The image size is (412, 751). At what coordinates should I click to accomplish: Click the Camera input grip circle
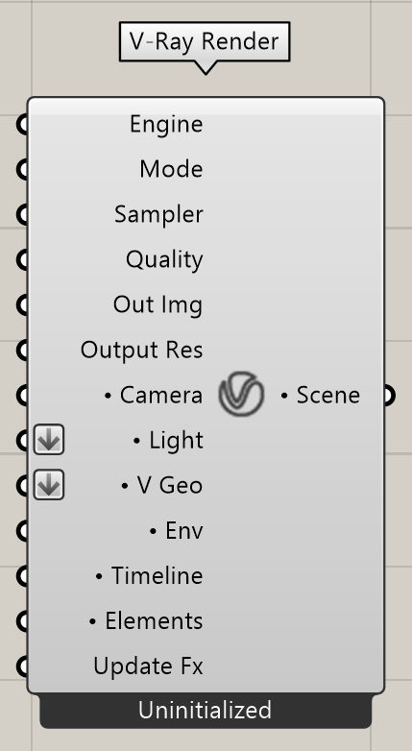tap(22, 395)
